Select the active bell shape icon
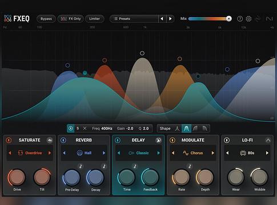The height and width of the screenshot is (205, 277). pyautogui.click(x=186, y=129)
